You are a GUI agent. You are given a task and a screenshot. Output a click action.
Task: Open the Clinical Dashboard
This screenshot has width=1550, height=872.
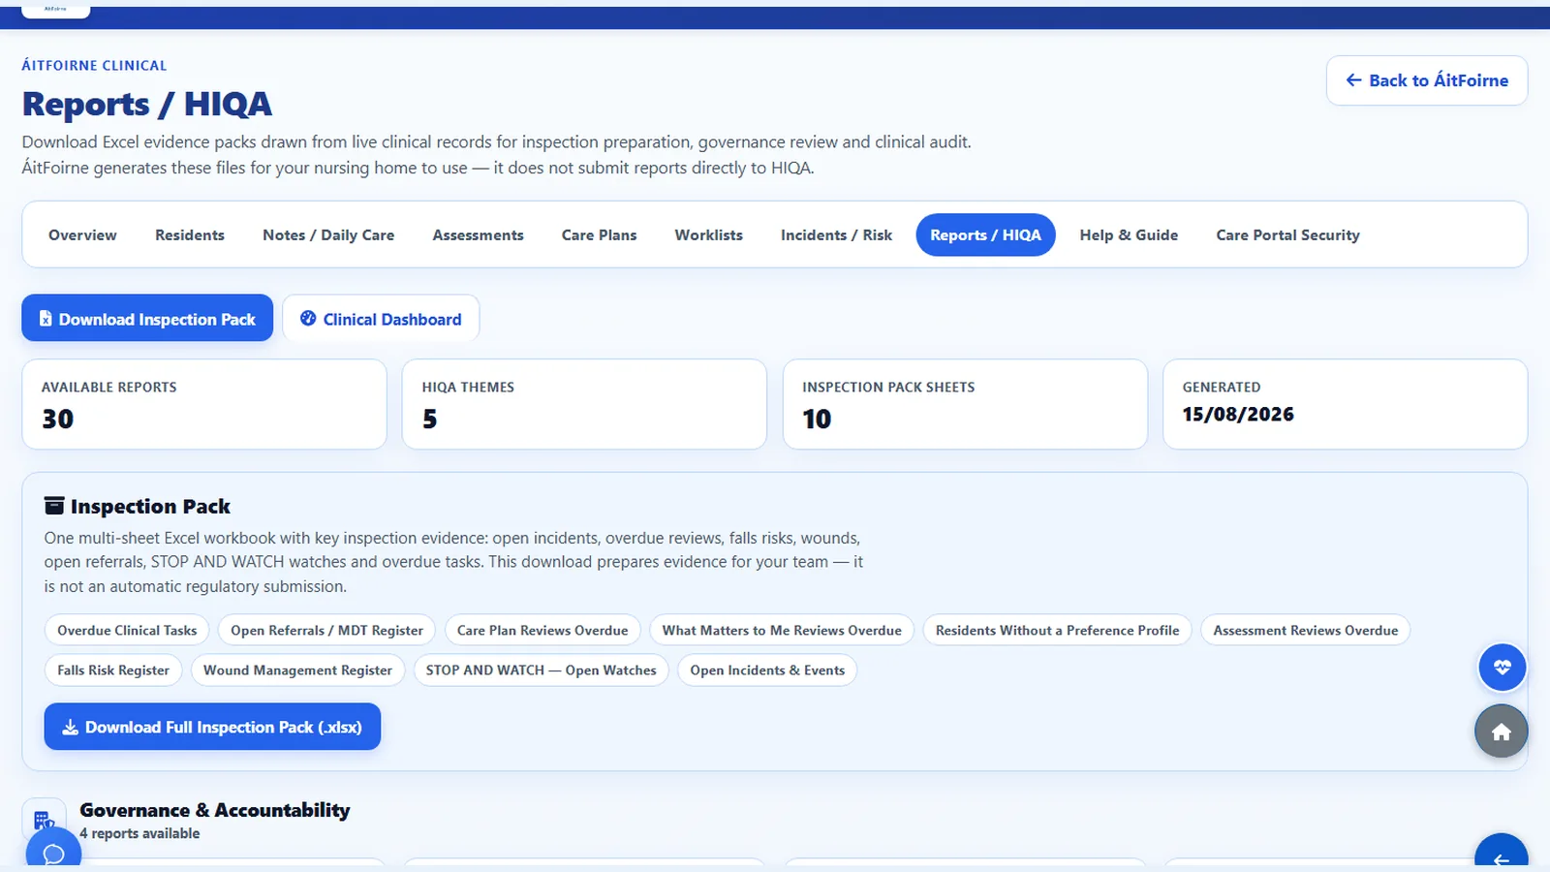[x=381, y=319]
